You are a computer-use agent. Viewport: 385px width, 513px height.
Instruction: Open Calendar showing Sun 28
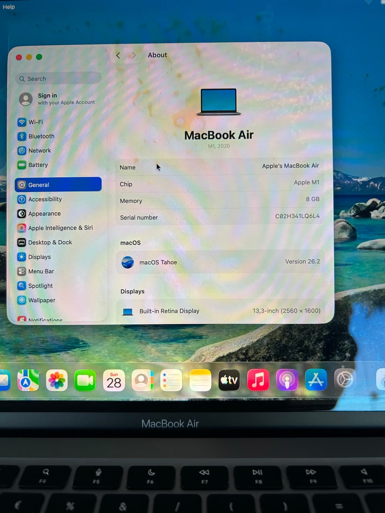point(114,380)
